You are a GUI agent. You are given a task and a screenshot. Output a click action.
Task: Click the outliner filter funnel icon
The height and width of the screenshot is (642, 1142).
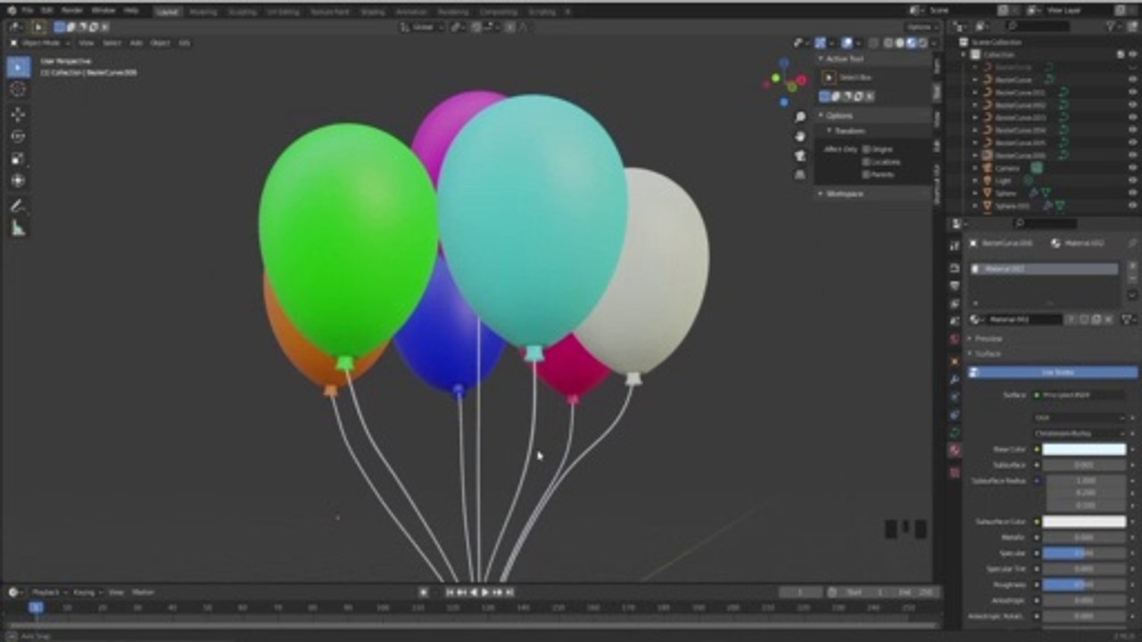pos(1111,27)
